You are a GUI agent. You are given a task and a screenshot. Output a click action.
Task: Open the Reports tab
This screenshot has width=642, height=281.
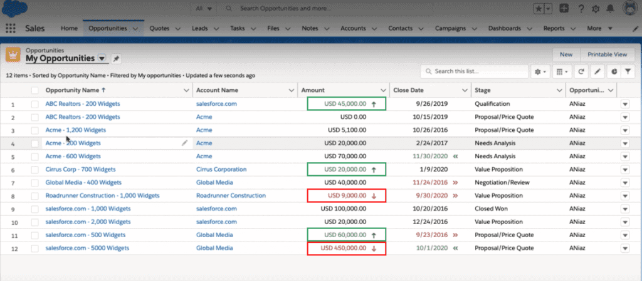pyautogui.click(x=554, y=29)
